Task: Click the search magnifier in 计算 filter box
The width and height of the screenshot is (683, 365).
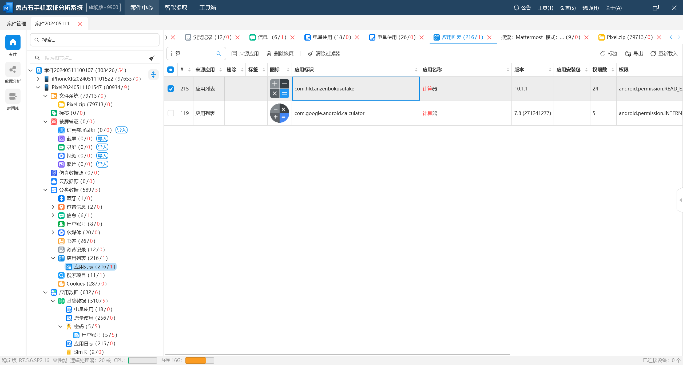Action: point(219,54)
